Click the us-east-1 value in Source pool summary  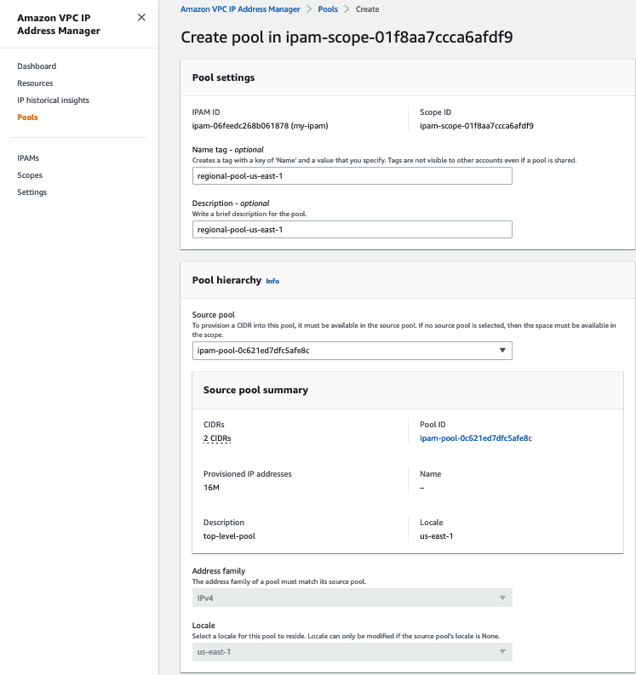click(436, 536)
